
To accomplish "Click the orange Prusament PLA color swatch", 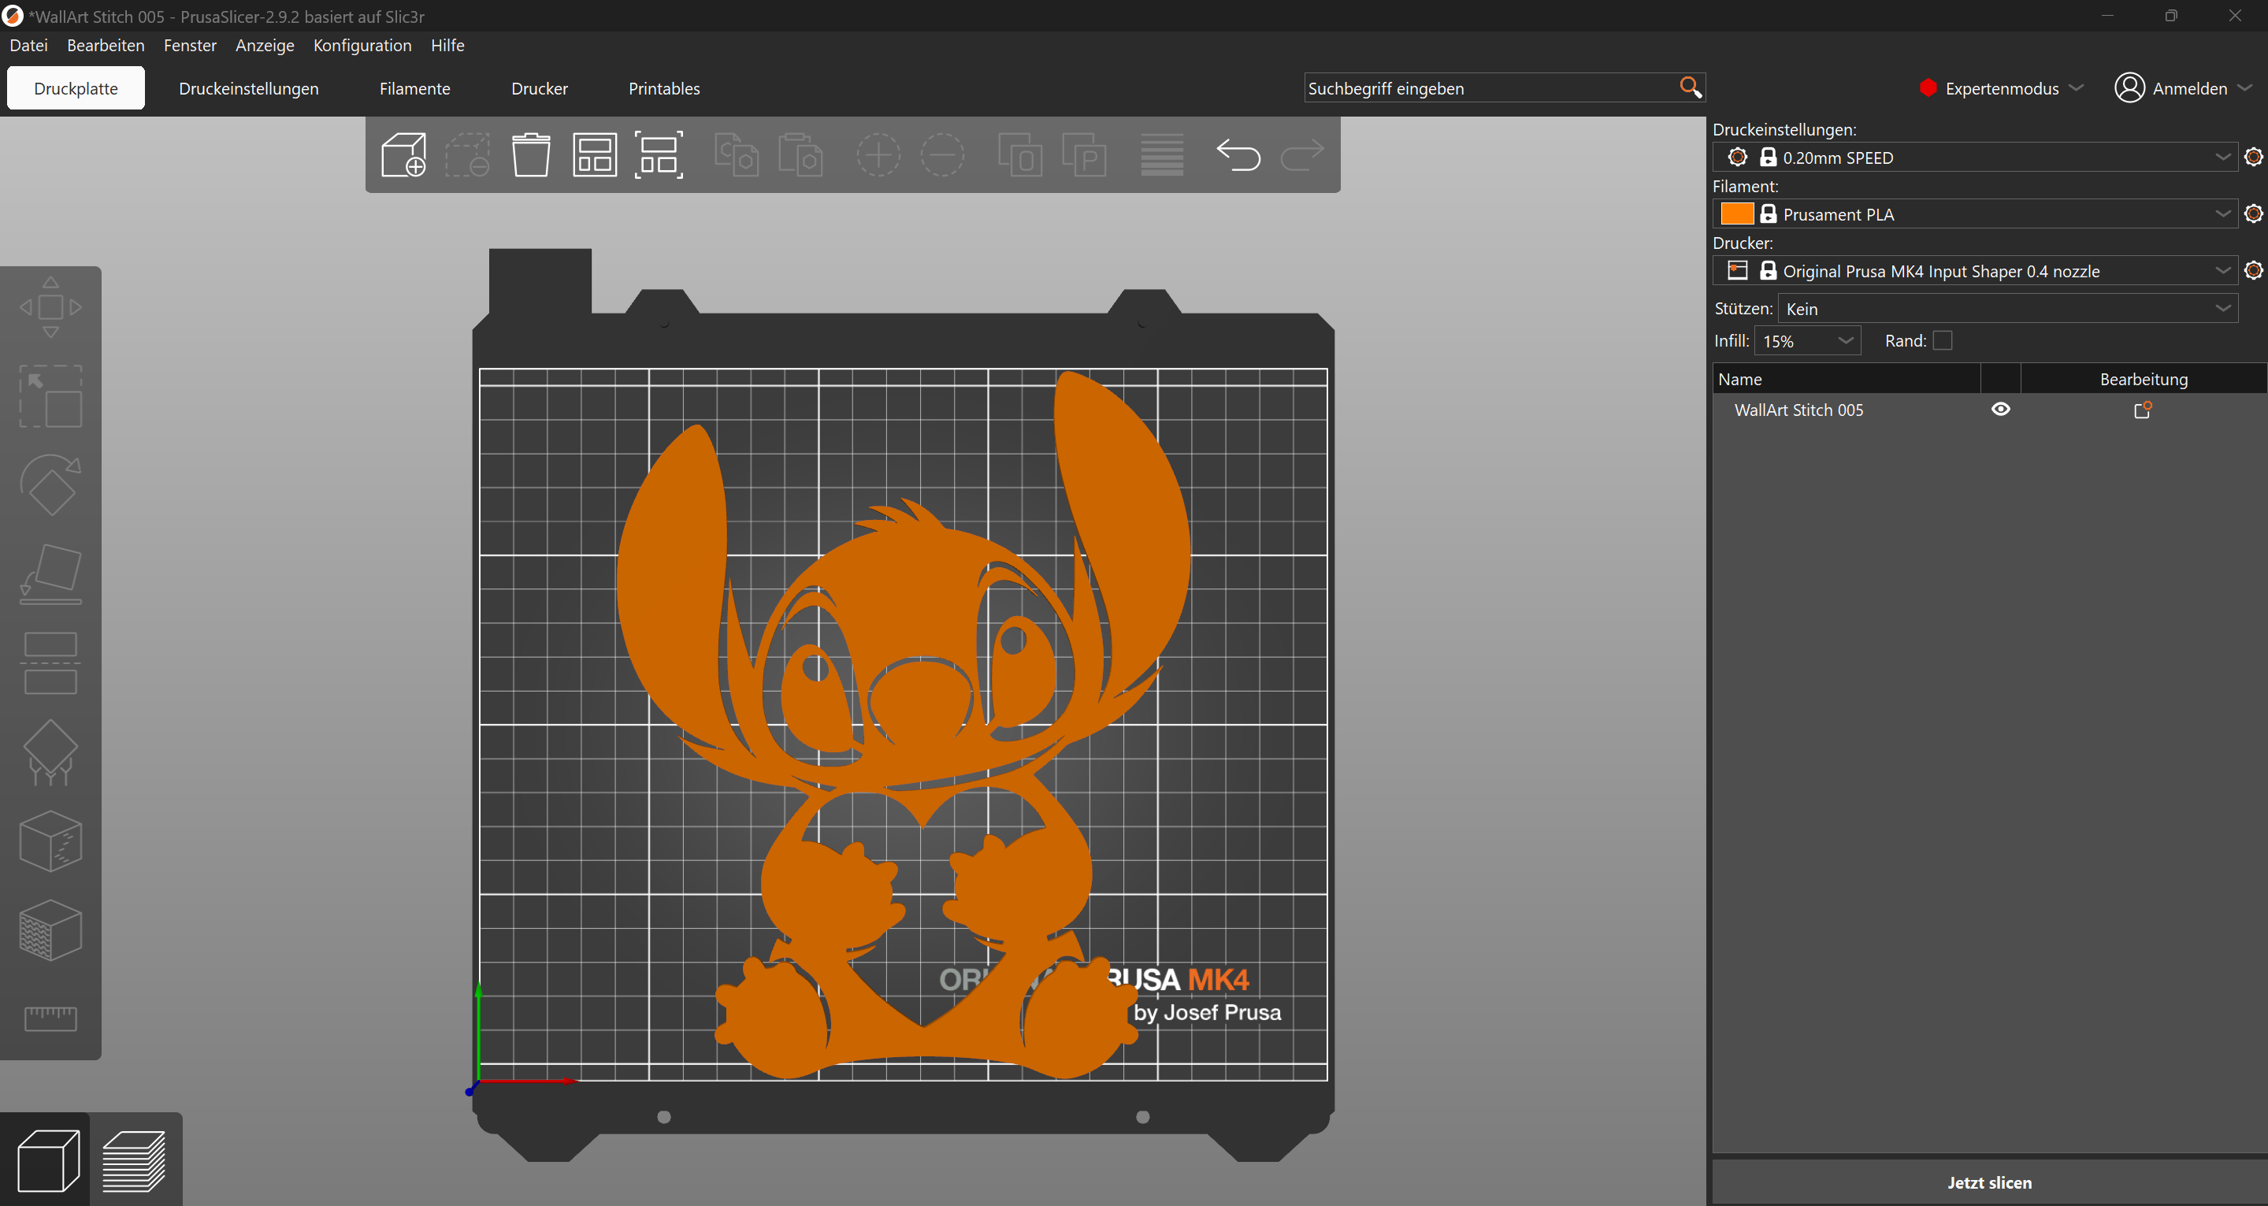I will click(1736, 214).
